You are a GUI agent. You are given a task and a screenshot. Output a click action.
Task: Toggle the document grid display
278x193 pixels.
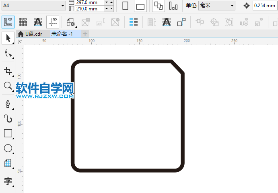point(23,22)
